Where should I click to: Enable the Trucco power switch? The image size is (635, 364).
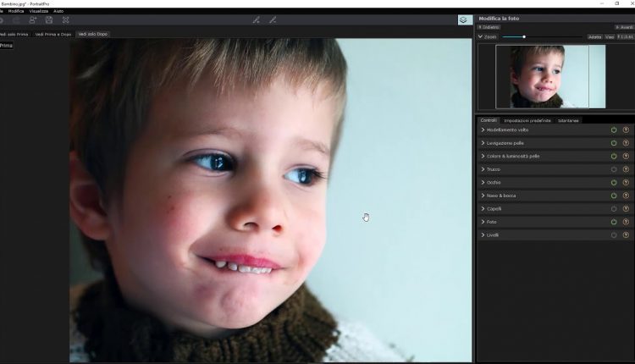[614, 169]
